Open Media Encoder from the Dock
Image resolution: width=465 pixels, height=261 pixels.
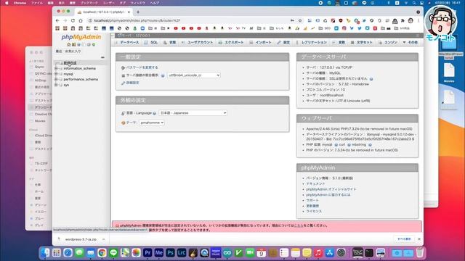click(159, 253)
